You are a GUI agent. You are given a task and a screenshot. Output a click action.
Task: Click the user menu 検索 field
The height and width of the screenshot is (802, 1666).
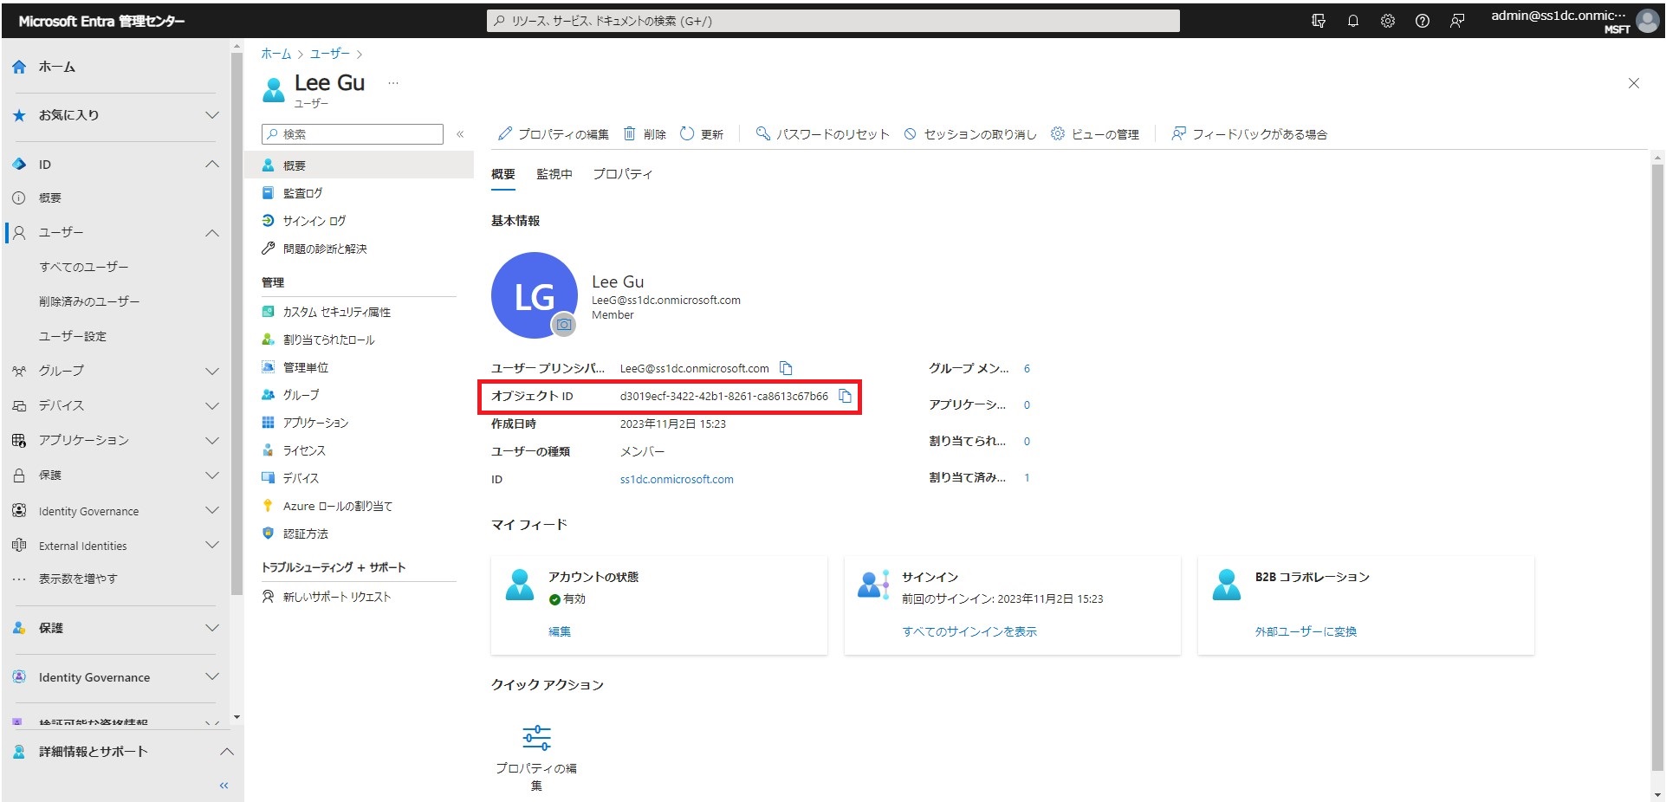point(353,134)
